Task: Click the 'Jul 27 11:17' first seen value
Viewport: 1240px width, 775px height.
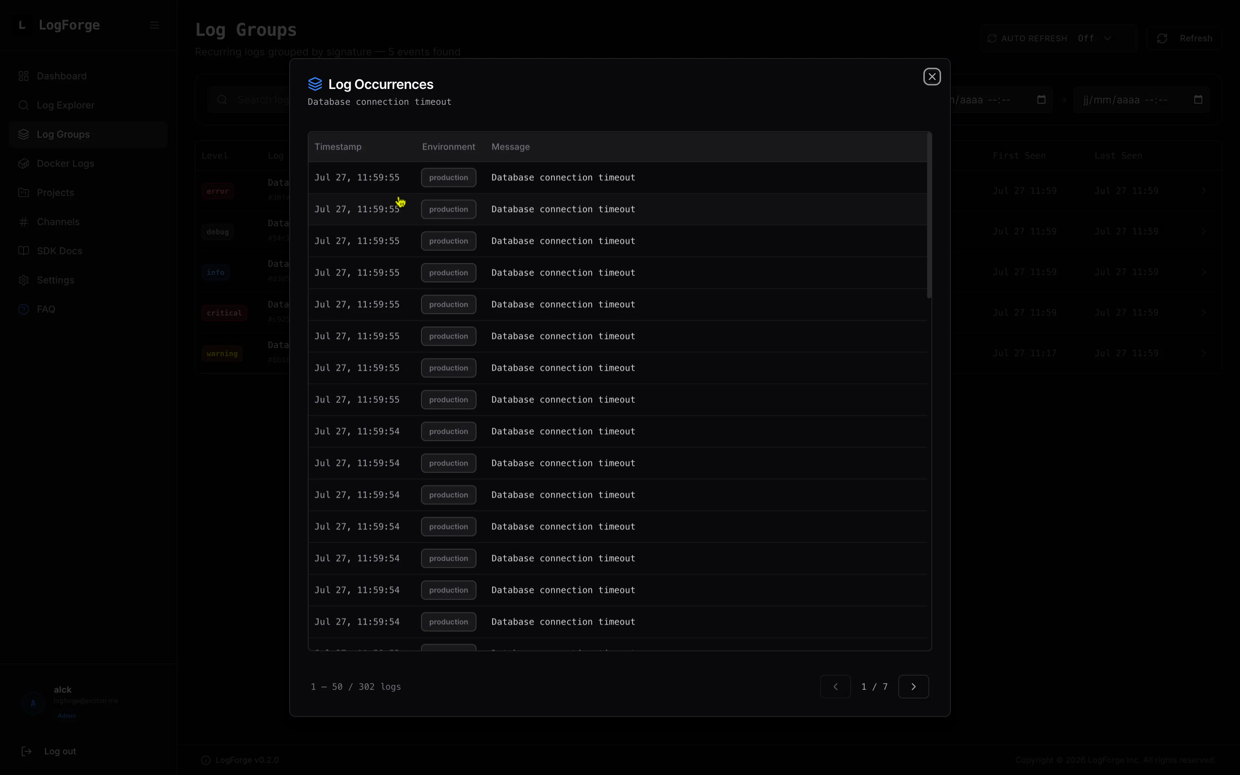Action: click(x=1024, y=353)
